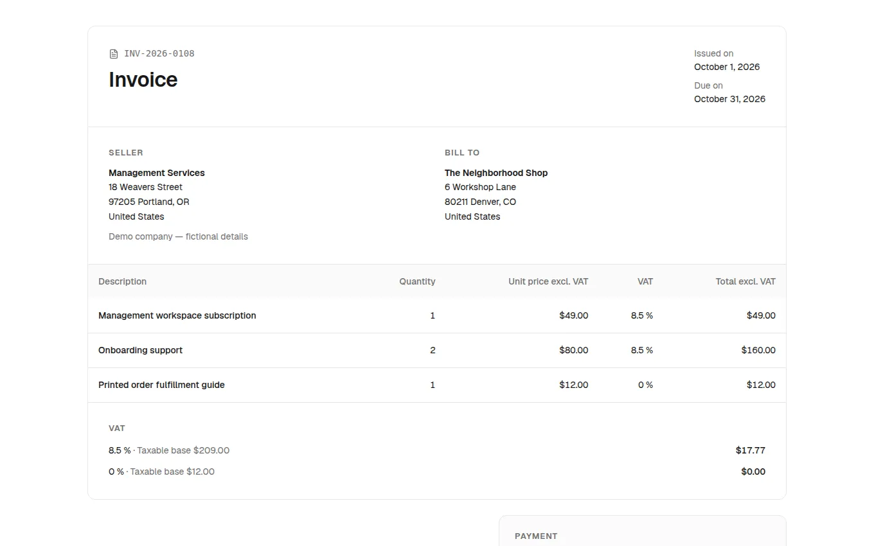The width and height of the screenshot is (874, 546).
Task: Select the seller name Management Services
Action: pyautogui.click(x=157, y=173)
